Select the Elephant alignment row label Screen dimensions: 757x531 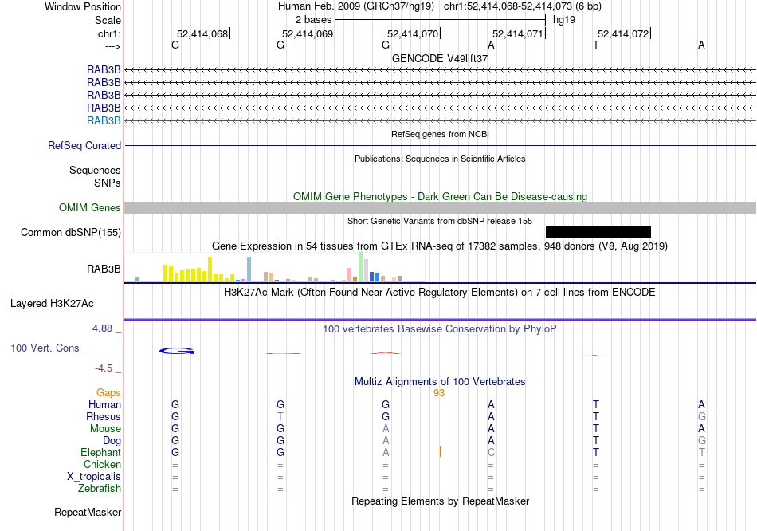(x=100, y=453)
